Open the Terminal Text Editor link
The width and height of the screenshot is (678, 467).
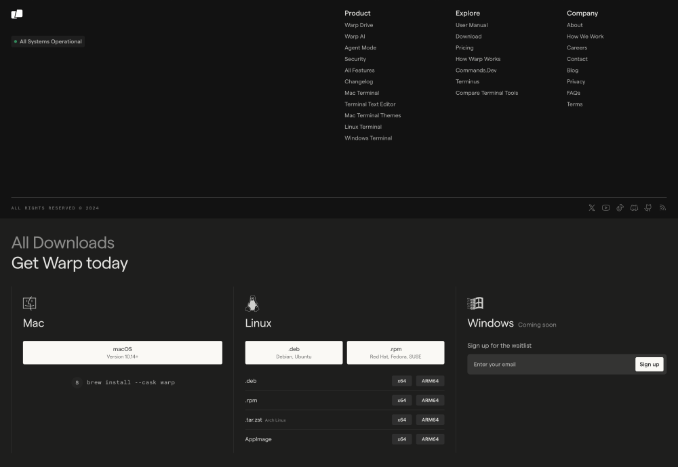click(x=370, y=104)
